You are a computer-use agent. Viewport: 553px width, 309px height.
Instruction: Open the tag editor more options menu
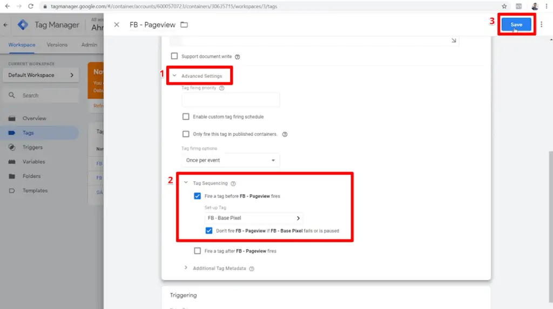pos(541,24)
